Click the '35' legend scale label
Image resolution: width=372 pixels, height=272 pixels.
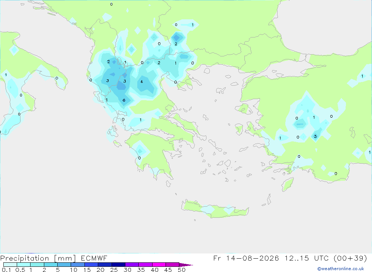click(141, 270)
